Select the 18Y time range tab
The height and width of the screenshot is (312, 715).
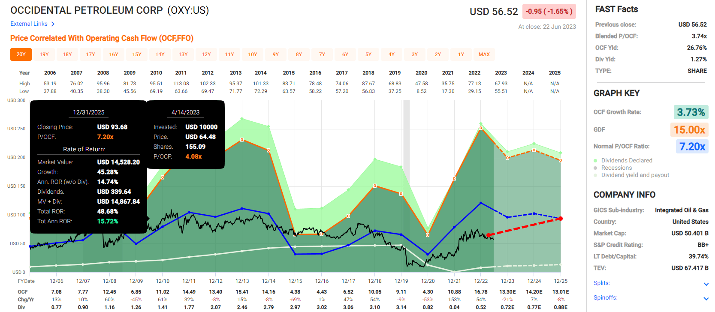tap(67, 54)
